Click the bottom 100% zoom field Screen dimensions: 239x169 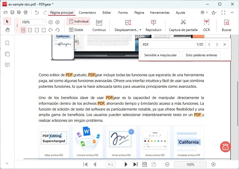[190, 164]
